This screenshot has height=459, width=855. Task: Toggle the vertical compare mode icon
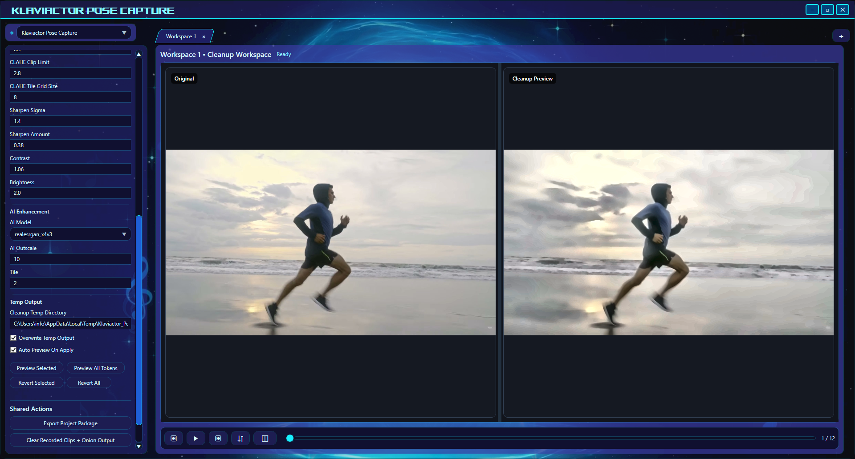click(240, 438)
